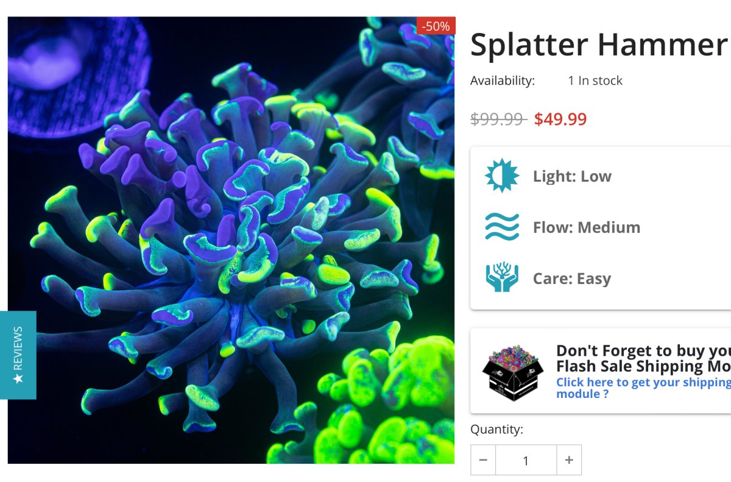731x482 pixels.
Task: Click the shipping module link
Action: coord(643,388)
